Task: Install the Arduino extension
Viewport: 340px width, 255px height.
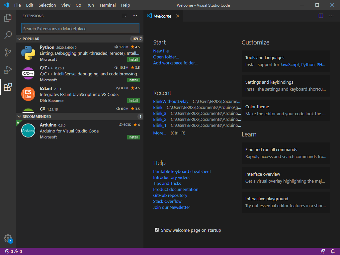Action: pos(133,137)
